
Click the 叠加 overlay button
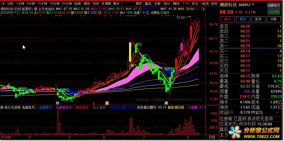[x=148, y=3]
